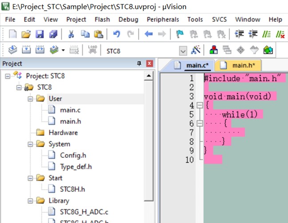
Task: Collapse the Start group
Action: [30, 178]
